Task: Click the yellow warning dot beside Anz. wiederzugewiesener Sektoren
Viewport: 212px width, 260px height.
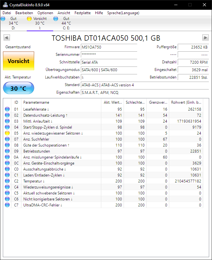Action: [x=7, y=133]
